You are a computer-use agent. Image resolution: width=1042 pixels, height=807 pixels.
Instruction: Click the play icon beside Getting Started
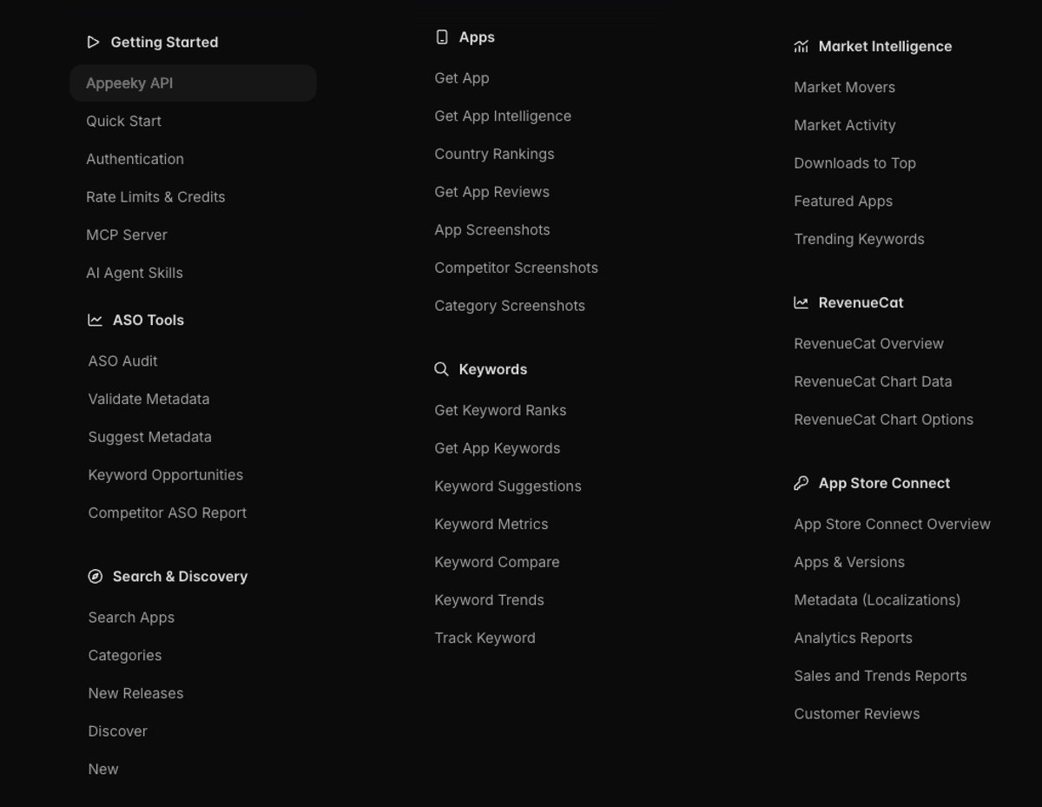pyautogui.click(x=94, y=42)
